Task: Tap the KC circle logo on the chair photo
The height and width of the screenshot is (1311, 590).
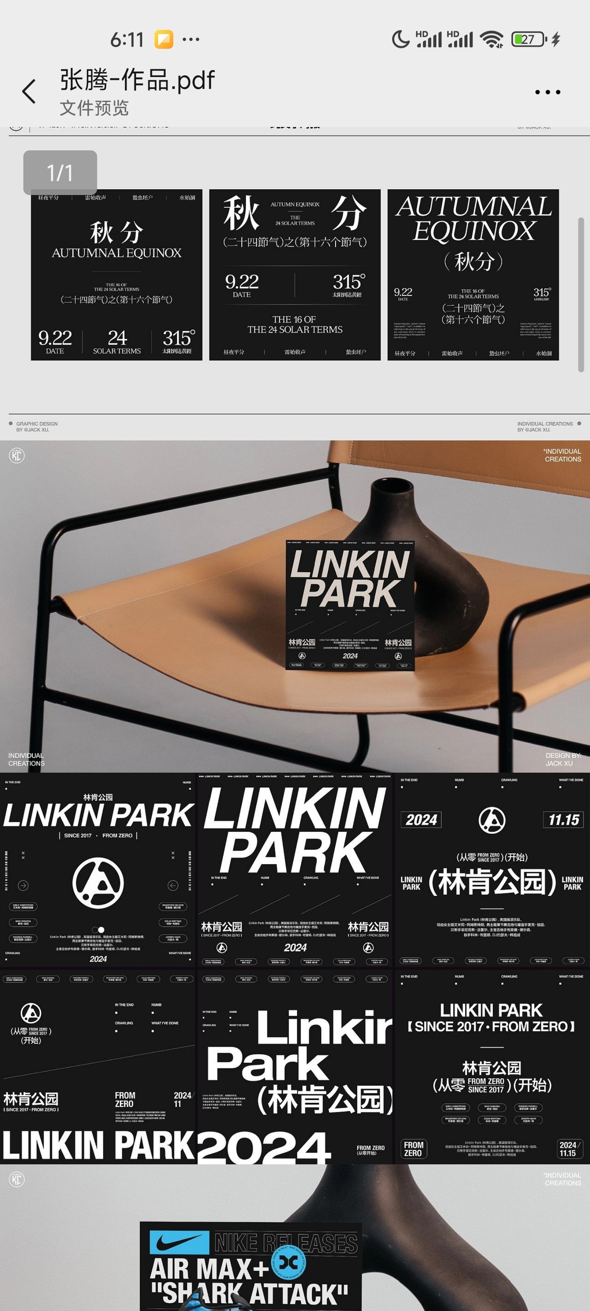Action: (x=17, y=456)
